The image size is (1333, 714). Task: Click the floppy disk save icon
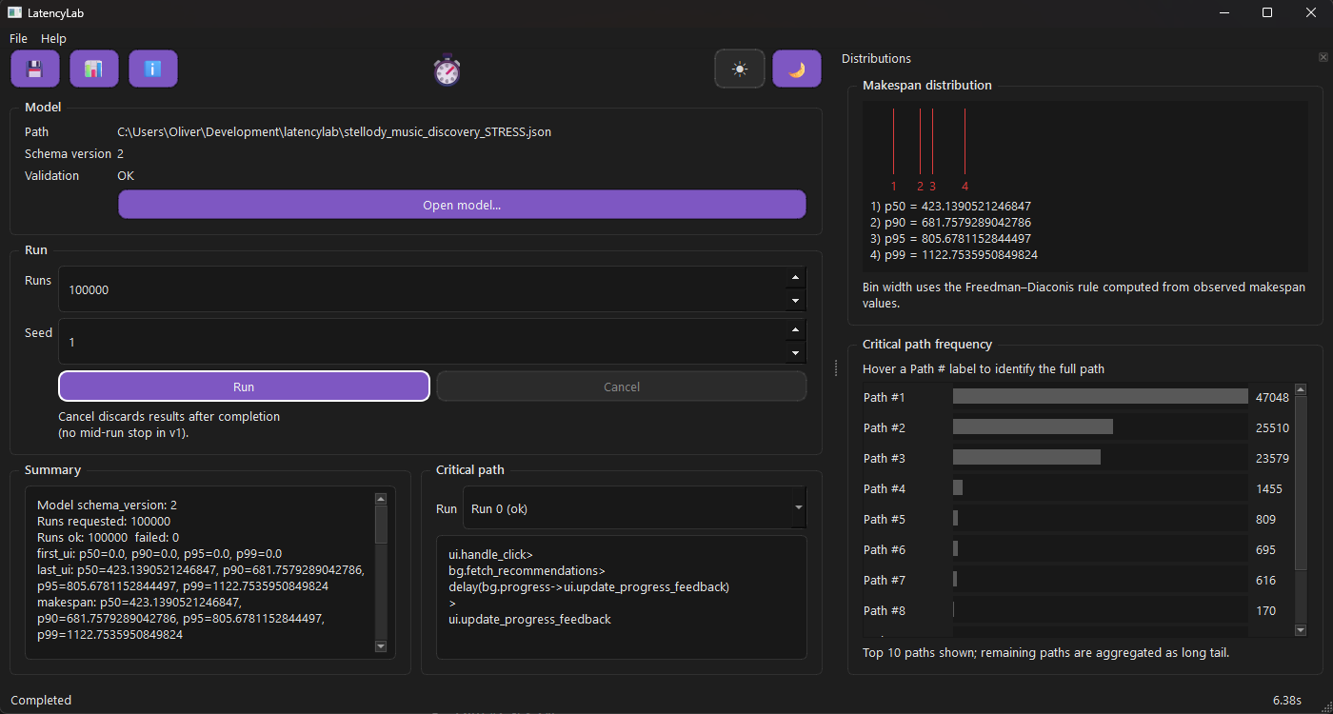[x=35, y=69]
